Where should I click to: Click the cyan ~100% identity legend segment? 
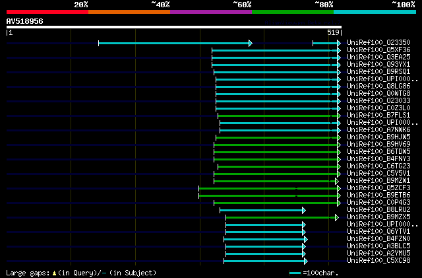tap(375, 12)
